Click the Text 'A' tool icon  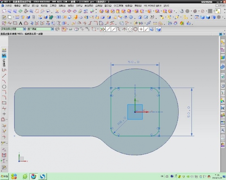(20, 23)
